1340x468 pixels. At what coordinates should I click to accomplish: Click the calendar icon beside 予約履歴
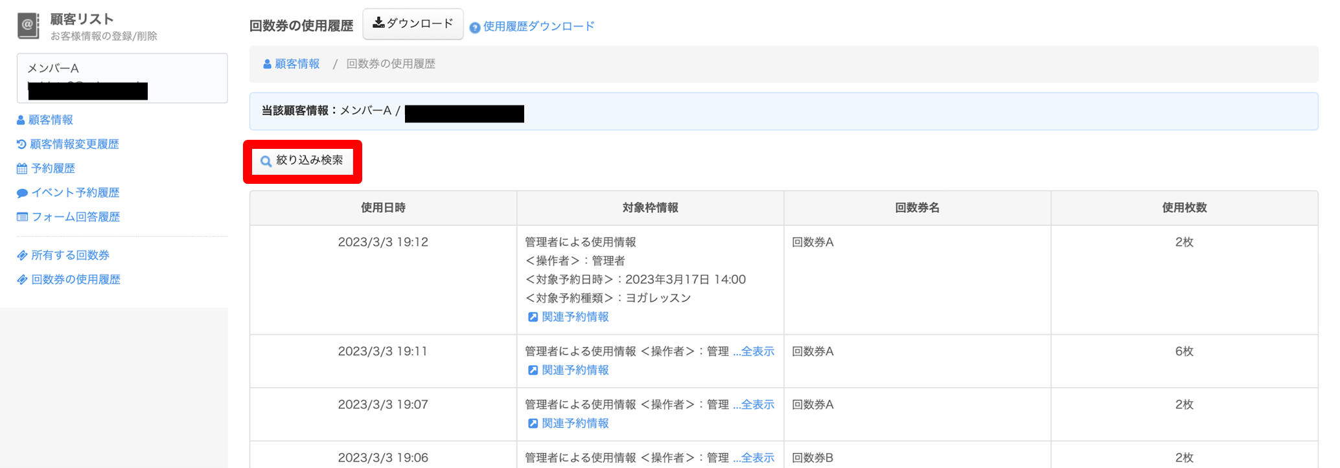pos(22,169)
